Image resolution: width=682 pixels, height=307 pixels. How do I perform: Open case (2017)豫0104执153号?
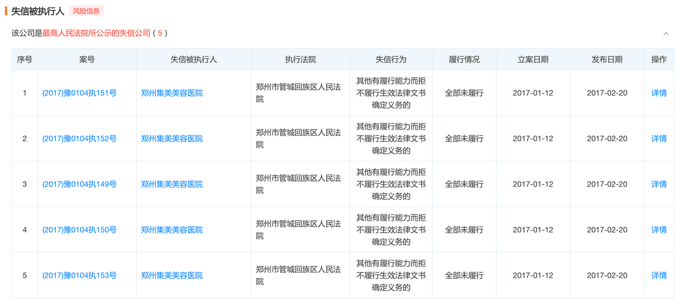79,275
